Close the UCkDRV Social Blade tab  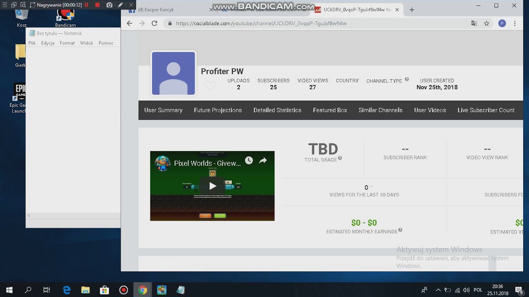[397, 9]
